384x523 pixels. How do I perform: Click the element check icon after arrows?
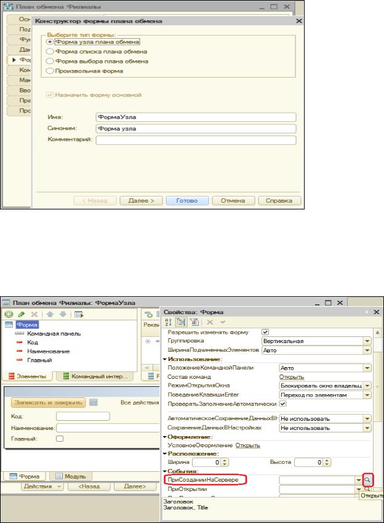[79, 314]
